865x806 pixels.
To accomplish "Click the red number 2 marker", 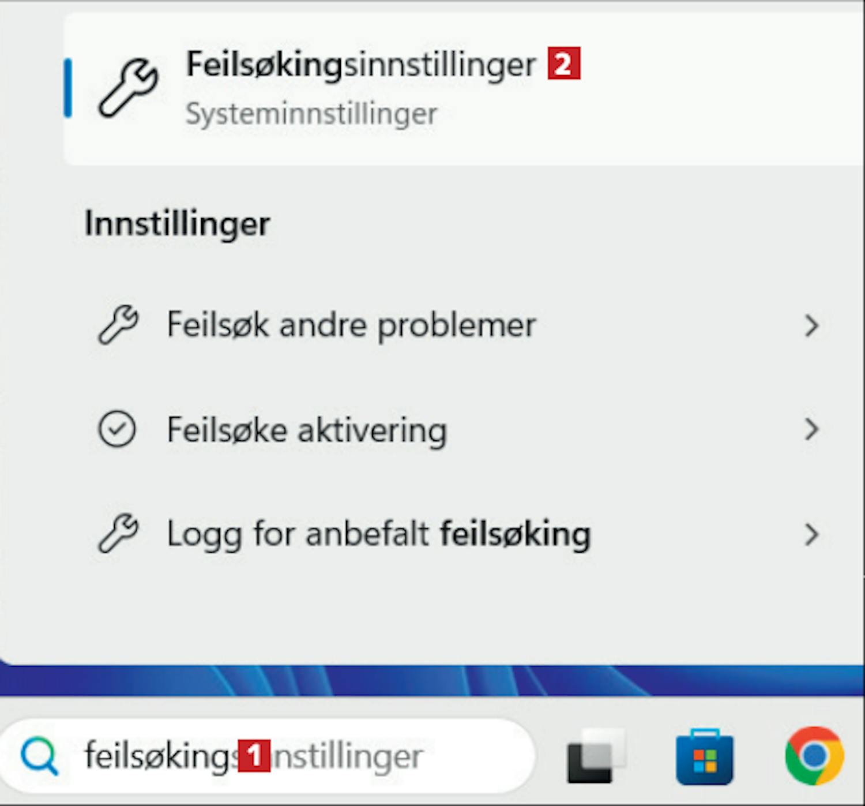I will point(563,63).
